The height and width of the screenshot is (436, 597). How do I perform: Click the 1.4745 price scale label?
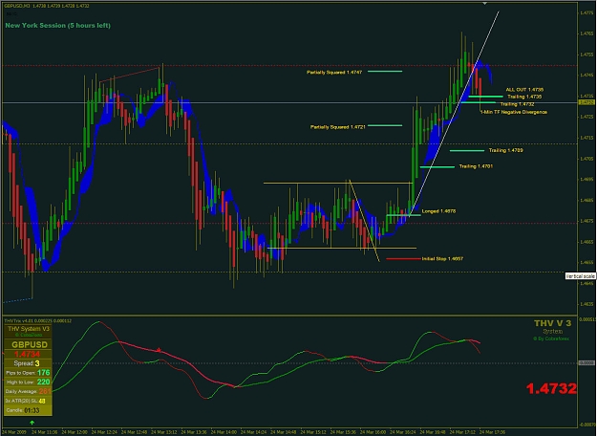[x=586, y=76]
